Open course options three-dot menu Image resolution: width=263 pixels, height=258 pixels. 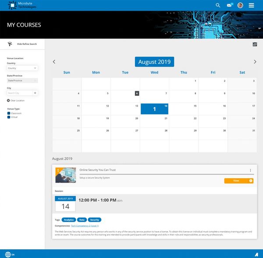point(250,170)
